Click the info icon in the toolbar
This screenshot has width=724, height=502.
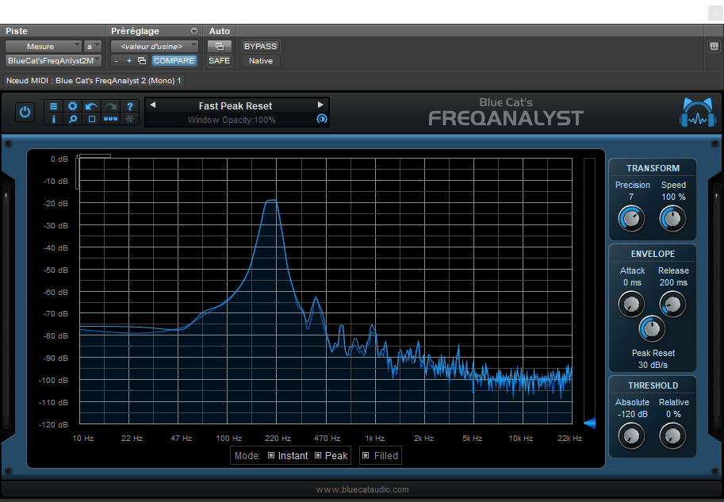click(54, 120)
